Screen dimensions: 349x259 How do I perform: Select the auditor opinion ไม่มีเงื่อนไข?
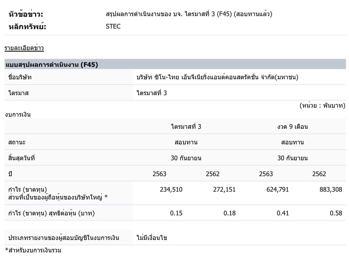click(x=152, y=238)
